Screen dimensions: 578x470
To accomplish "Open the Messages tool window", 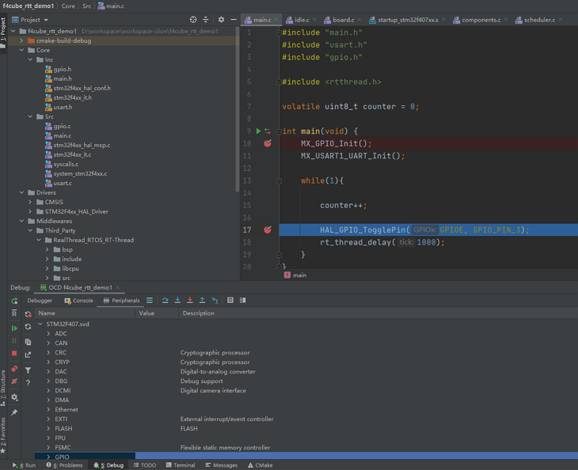I will [x=222, y=465].
